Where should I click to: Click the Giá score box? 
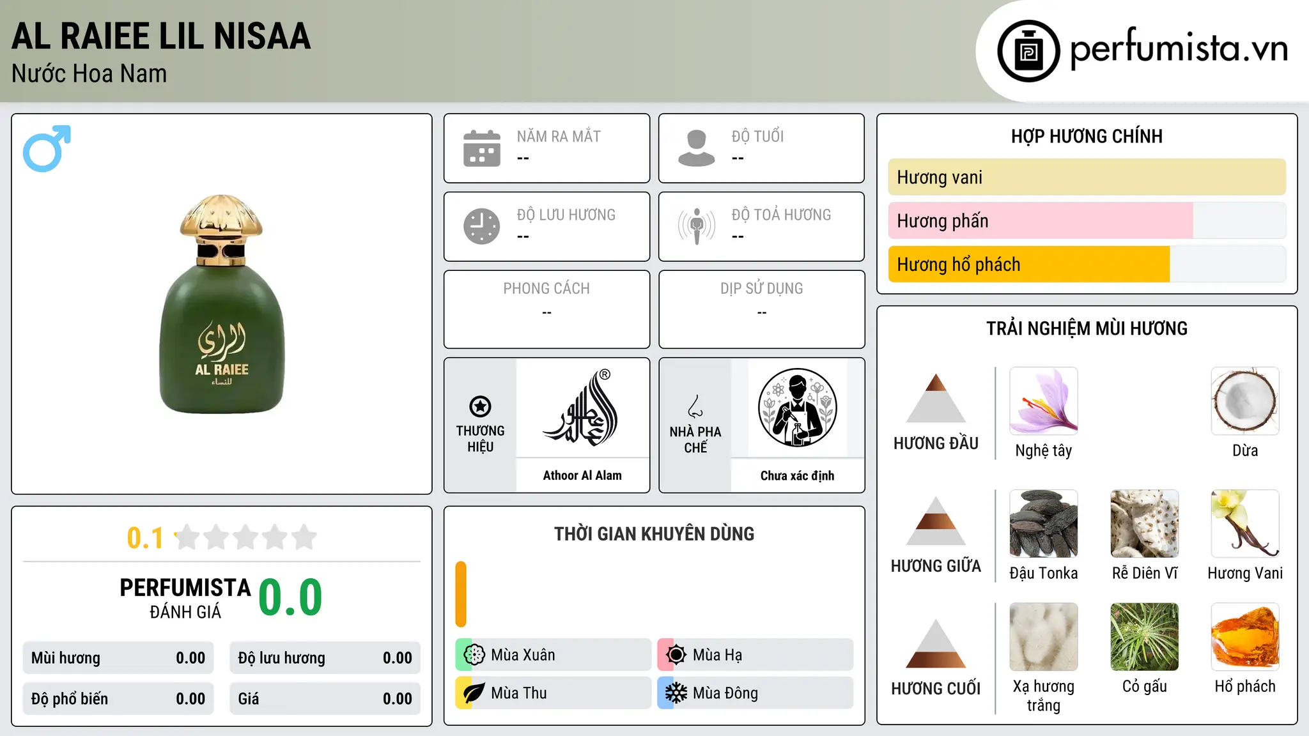tap(325, 699)
